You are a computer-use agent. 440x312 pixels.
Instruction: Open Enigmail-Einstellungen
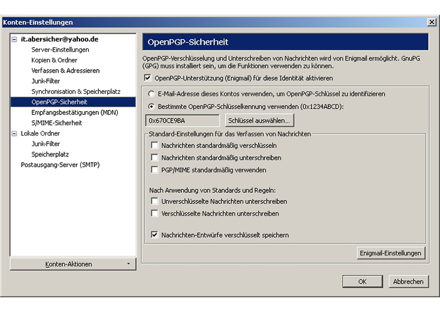391,253
